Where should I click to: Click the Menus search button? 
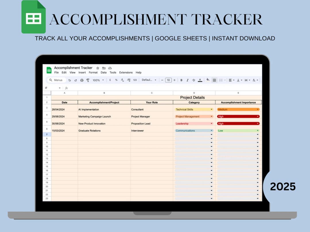click(x=56, y=80)
